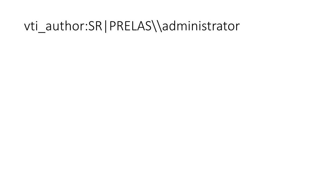The image size is (314, 176).
Task: Click the underscore in 'vti_author'
Action: 42,32
